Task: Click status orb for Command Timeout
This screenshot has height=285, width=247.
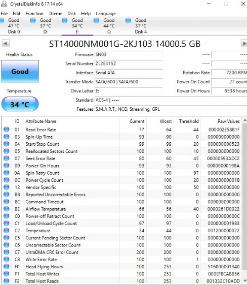Action: (7, 202)
